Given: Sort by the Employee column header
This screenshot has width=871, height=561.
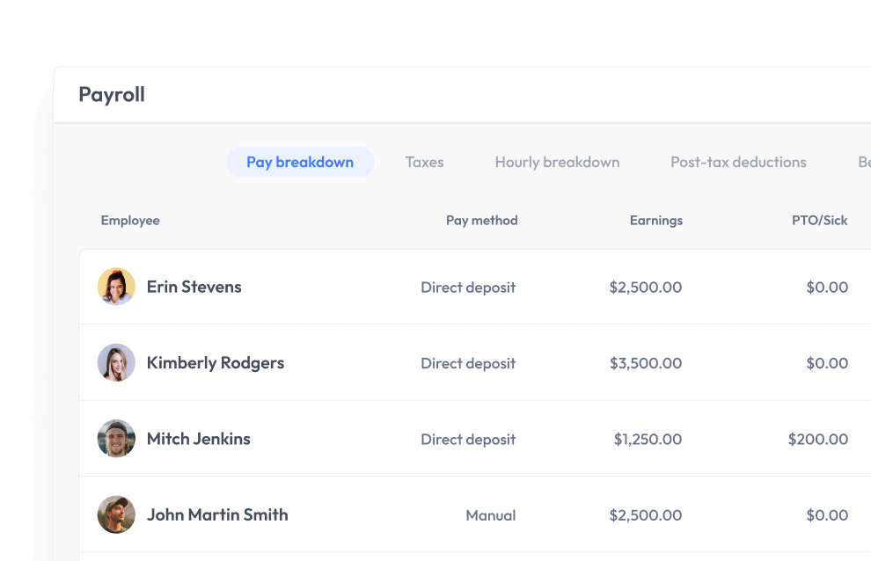Looking at the screenshot, I should point(129,220).
